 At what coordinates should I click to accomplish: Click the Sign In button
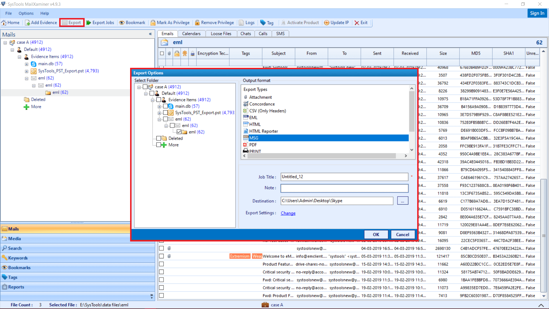tap(537, 13)
